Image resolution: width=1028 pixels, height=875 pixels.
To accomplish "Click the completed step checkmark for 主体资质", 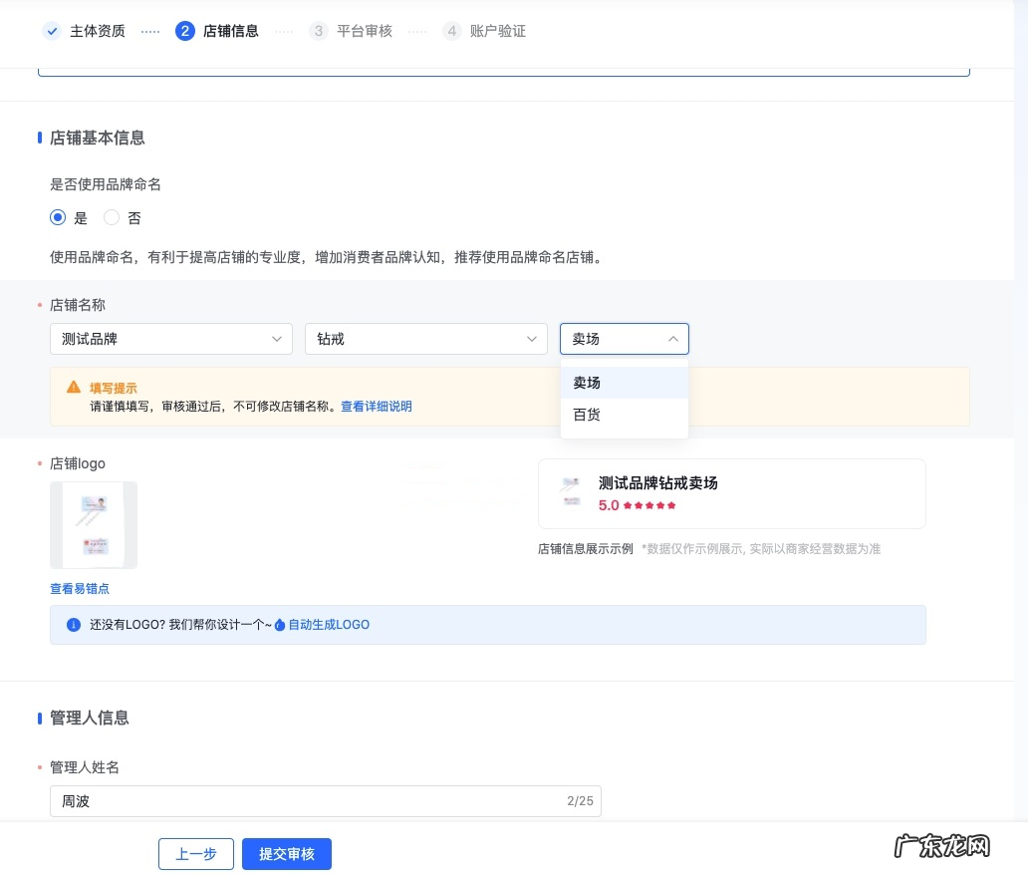I will (x=52, y=31).
